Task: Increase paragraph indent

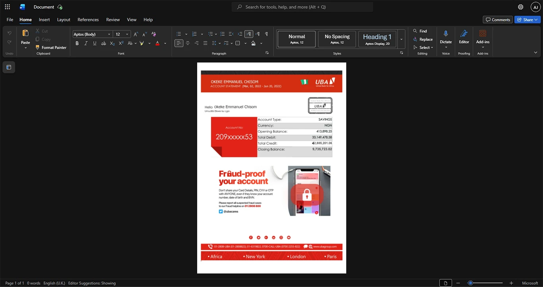Action: click(240, 34)
